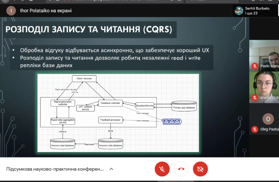Toggle the microphone mute button
This screenshot has height=182, width=279.
(x=162, y=169)
